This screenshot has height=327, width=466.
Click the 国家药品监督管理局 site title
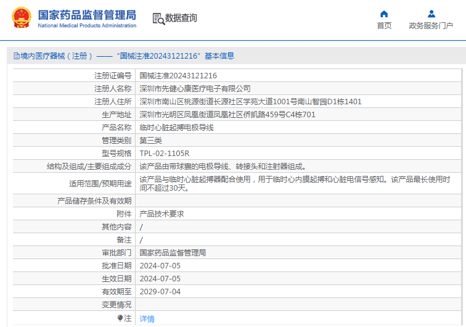(x=87, y=15)
